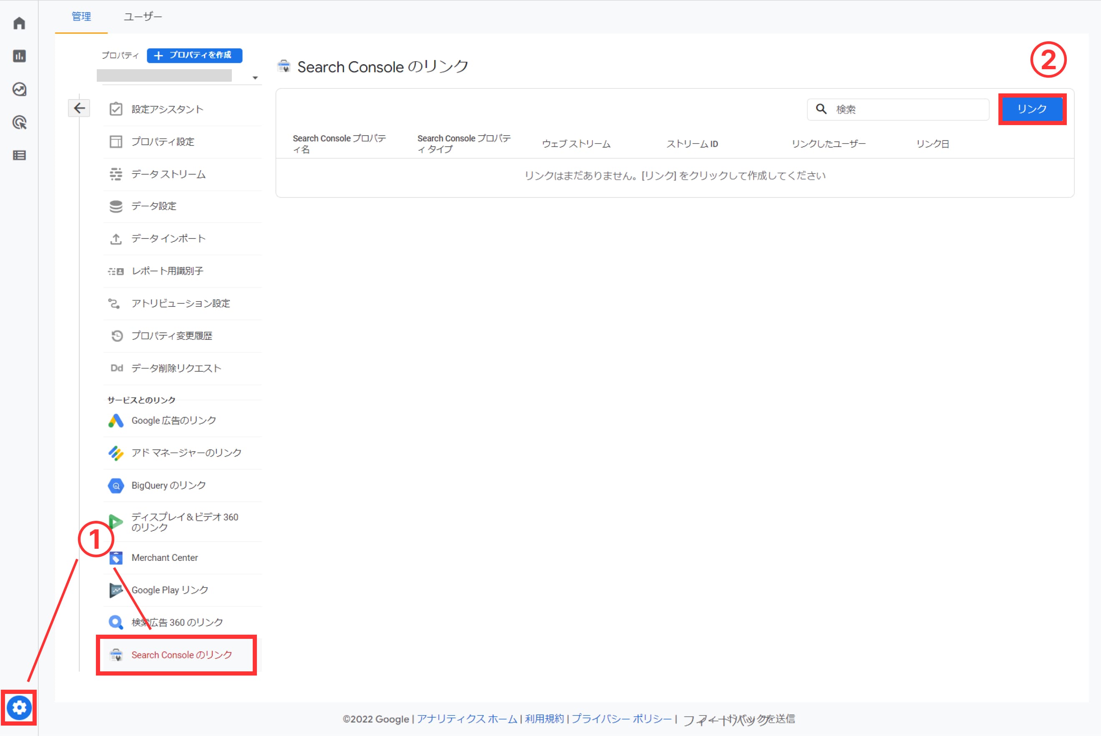Image resolution: width=1101 pixels, height=736 pixels.
Task: Click Search Console プロパティ タイプ column header
Action: [464, 143]
